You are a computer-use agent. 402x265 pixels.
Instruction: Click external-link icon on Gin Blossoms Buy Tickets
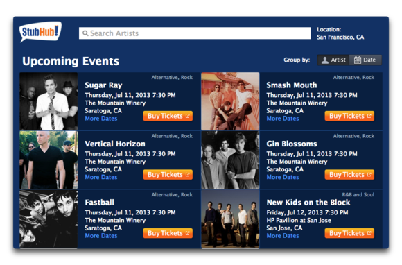point(369,175)
